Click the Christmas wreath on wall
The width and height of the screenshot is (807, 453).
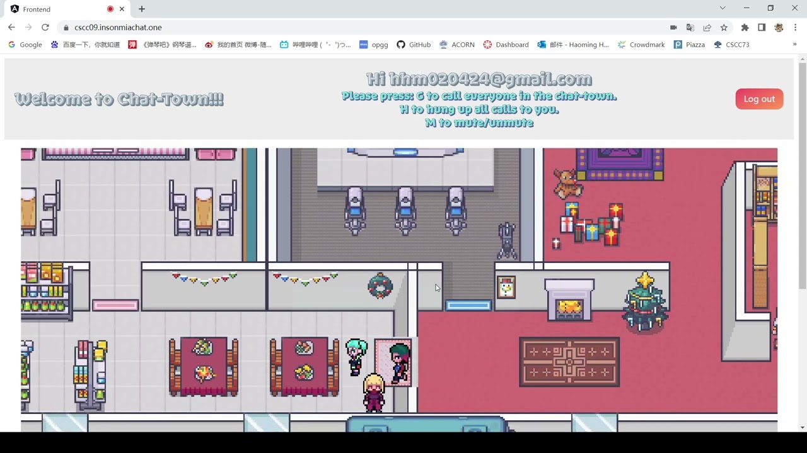[380, 285]
